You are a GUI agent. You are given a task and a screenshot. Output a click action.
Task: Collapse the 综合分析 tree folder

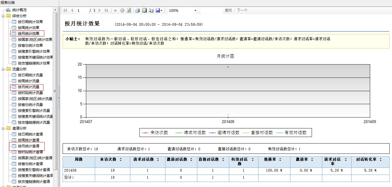point(3,16)
